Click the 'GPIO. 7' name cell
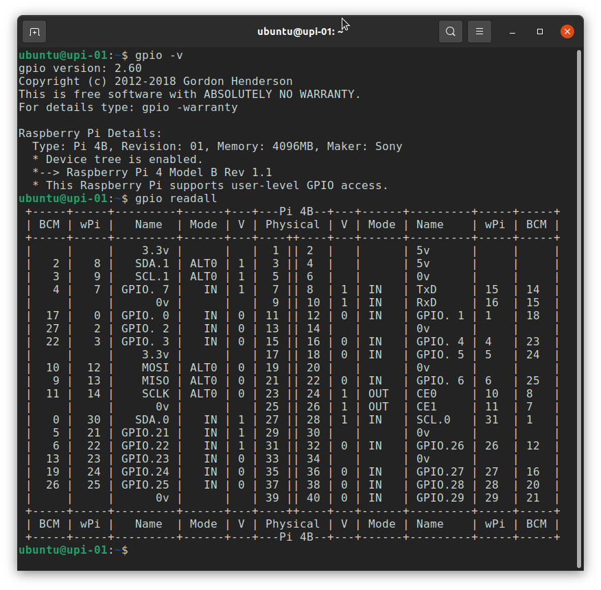 [145, 290]
